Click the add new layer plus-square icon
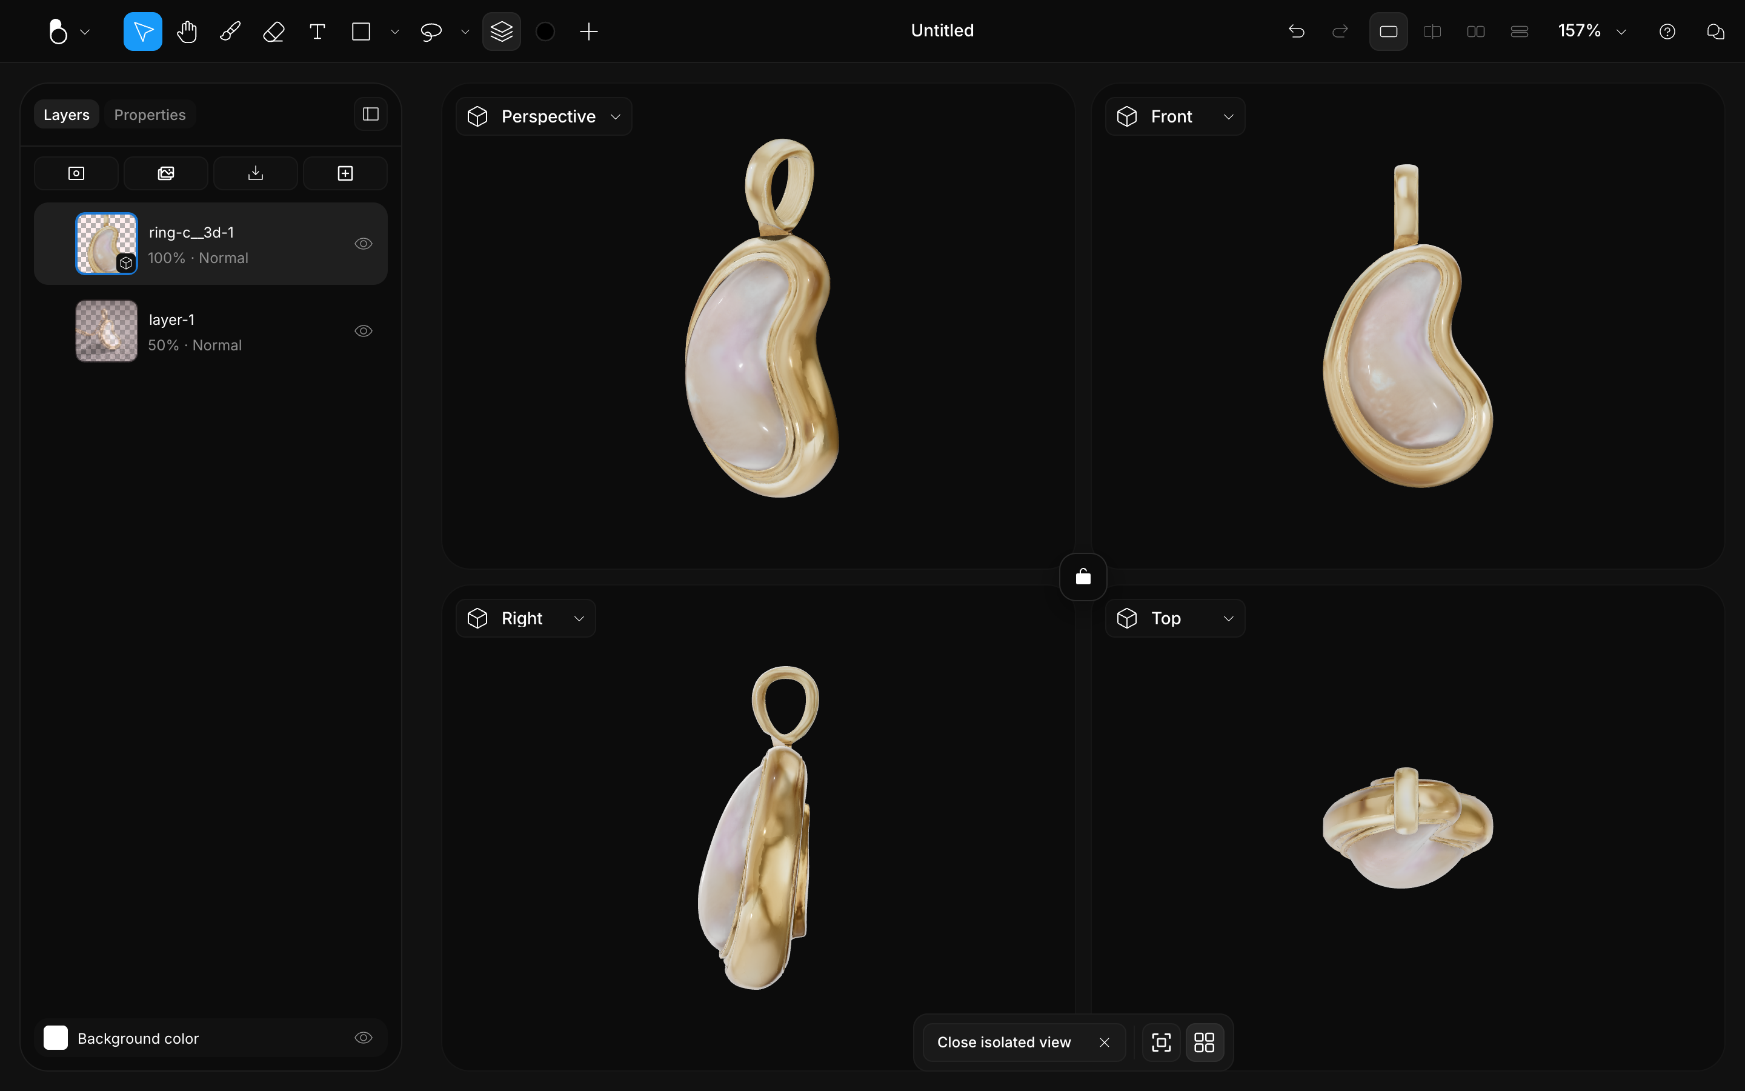 tap(345, 173)
